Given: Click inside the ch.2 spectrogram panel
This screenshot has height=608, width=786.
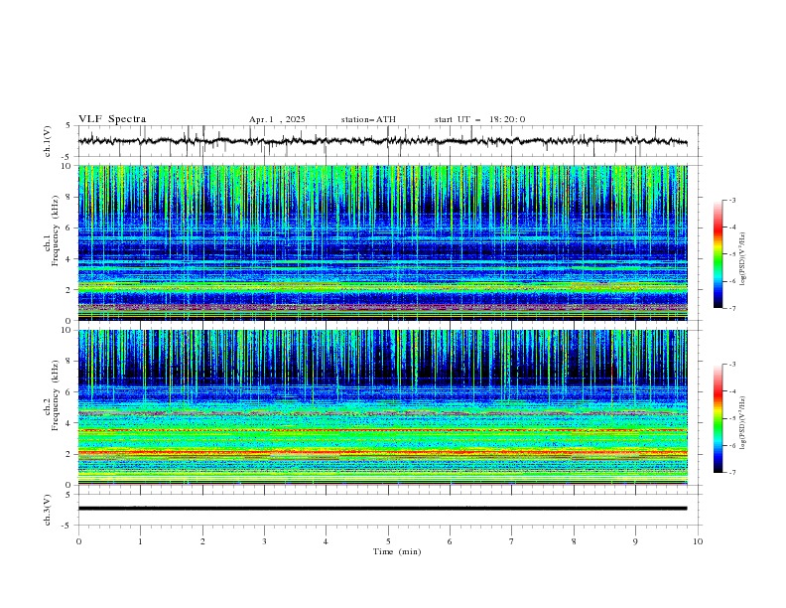Looking at the screenshot, I should coord(382,407).
